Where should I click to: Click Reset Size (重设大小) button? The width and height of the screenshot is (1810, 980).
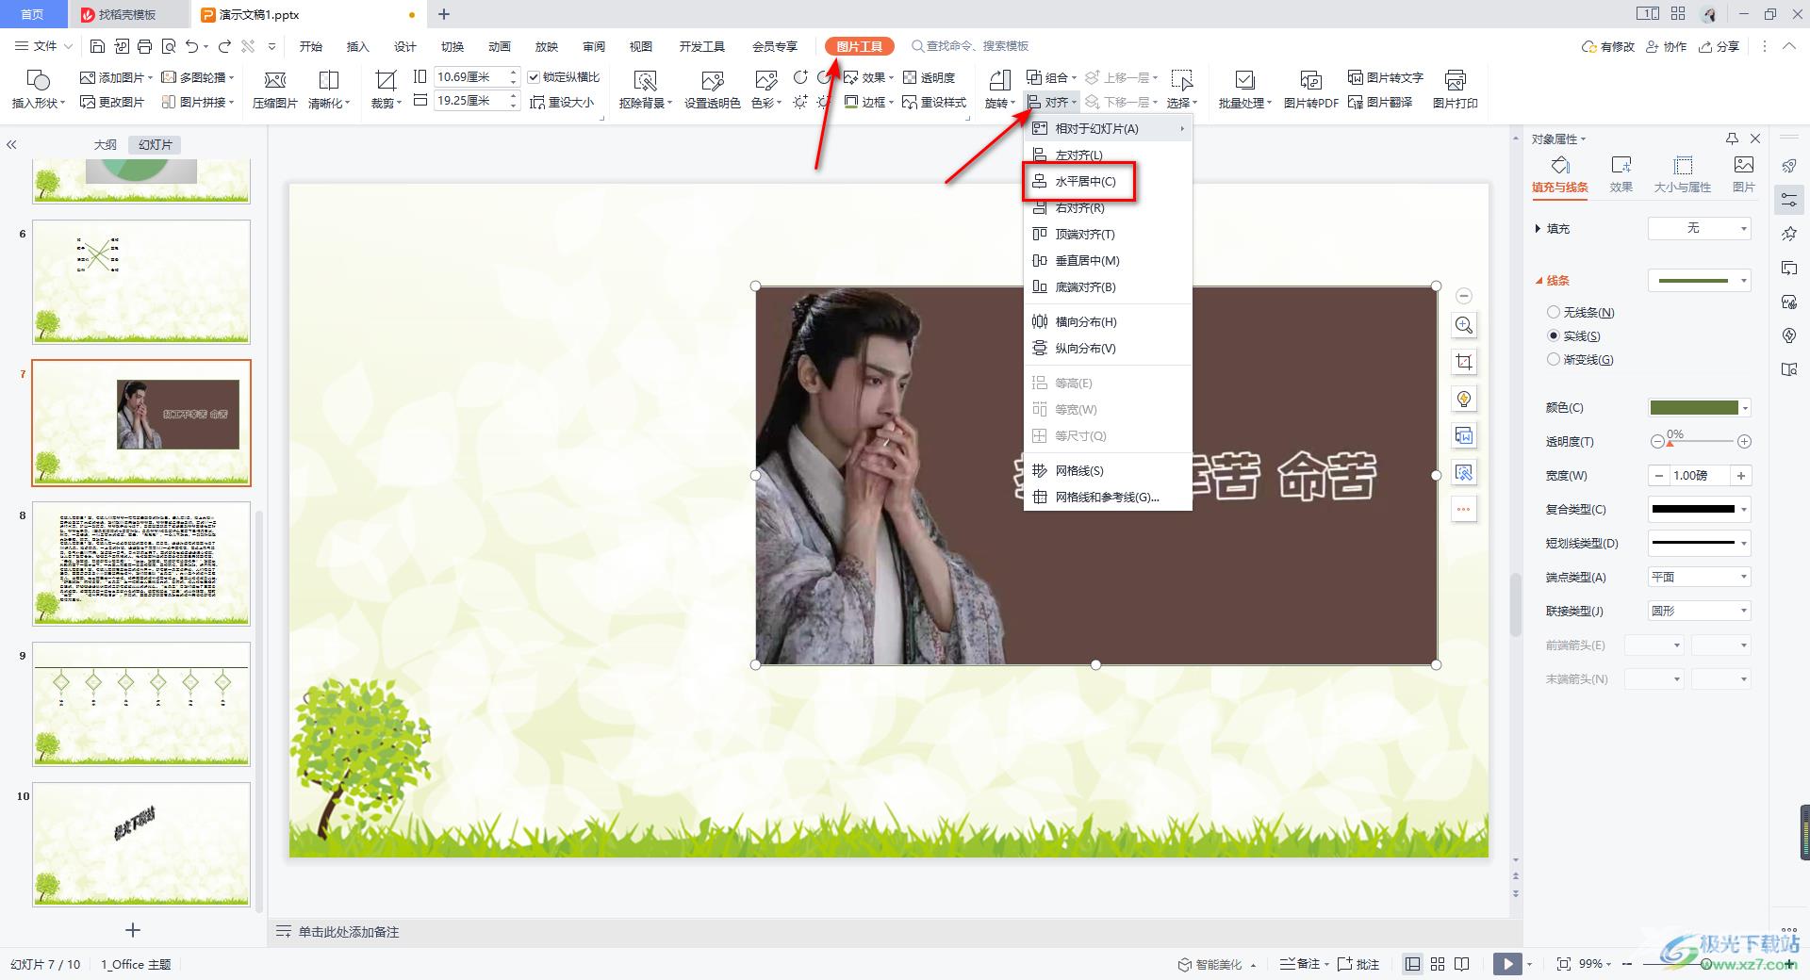coord(562,102)
